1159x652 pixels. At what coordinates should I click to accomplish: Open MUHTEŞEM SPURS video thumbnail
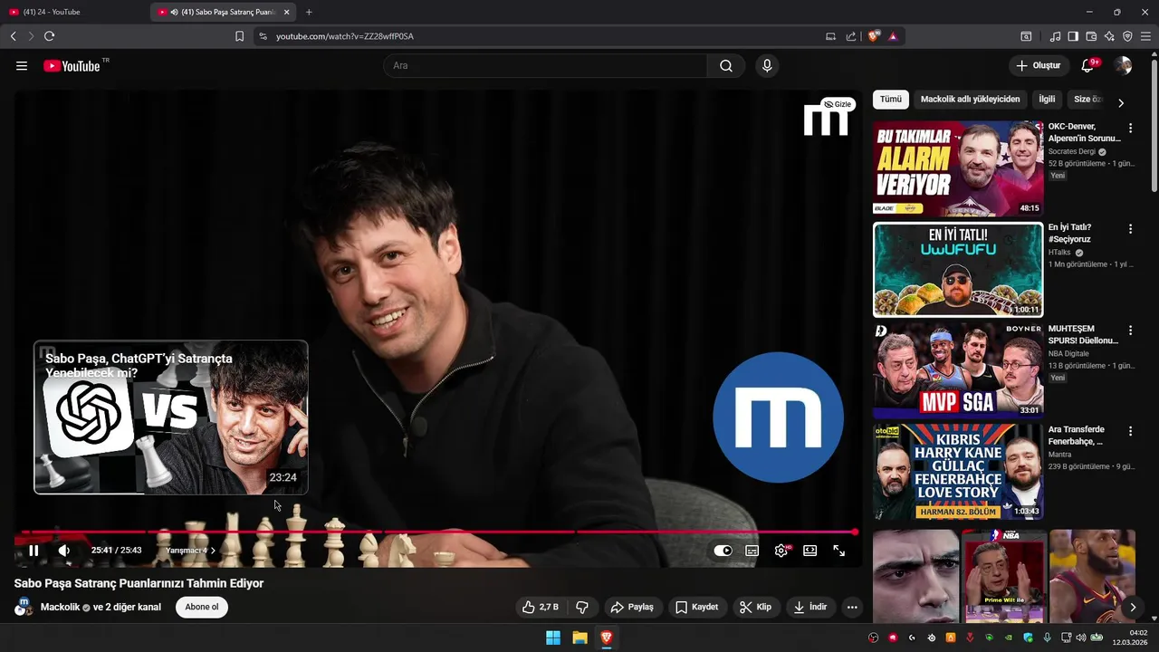[958, 371]
